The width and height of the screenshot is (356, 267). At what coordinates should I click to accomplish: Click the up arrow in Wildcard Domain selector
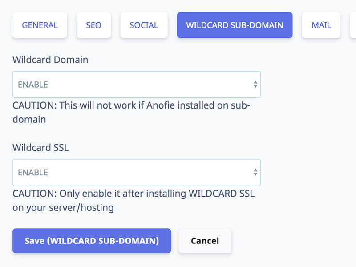tap(255, 82)
